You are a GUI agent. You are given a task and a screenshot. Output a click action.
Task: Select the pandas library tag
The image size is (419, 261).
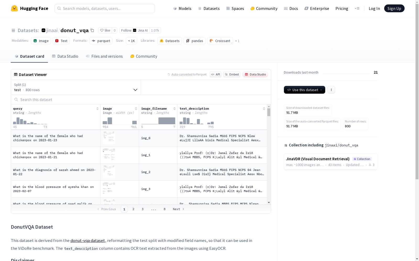click(x=195, y=41)
